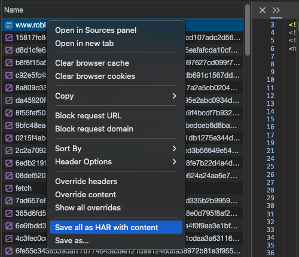Expand the Sort By submenu

pyautogui.click(x=116, y=149)
